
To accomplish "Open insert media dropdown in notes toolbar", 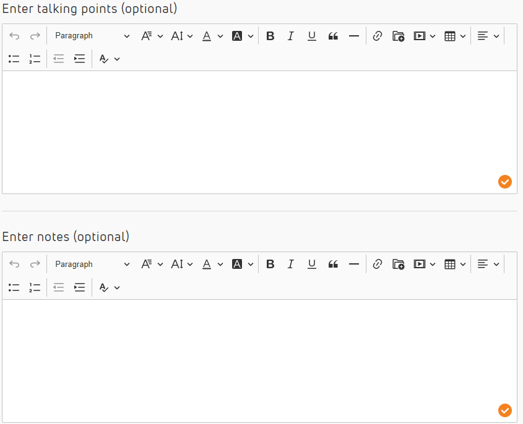I will pos(424,264).
